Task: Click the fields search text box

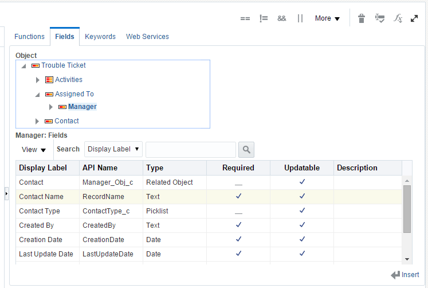Action: [190, 150]
